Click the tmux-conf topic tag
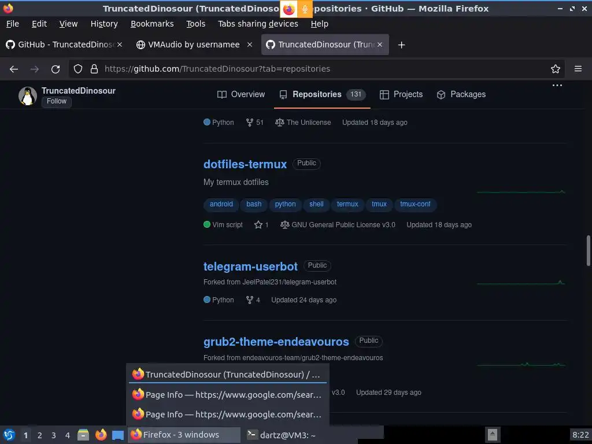The width and height of the screenshot is (592, 444). pyautogui.click(x=415, y=204)
